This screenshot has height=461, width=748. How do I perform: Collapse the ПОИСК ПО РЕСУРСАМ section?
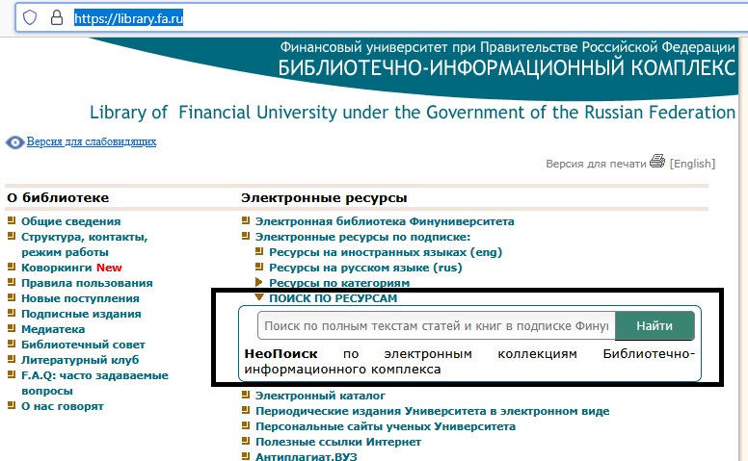[x=259, y=298]
